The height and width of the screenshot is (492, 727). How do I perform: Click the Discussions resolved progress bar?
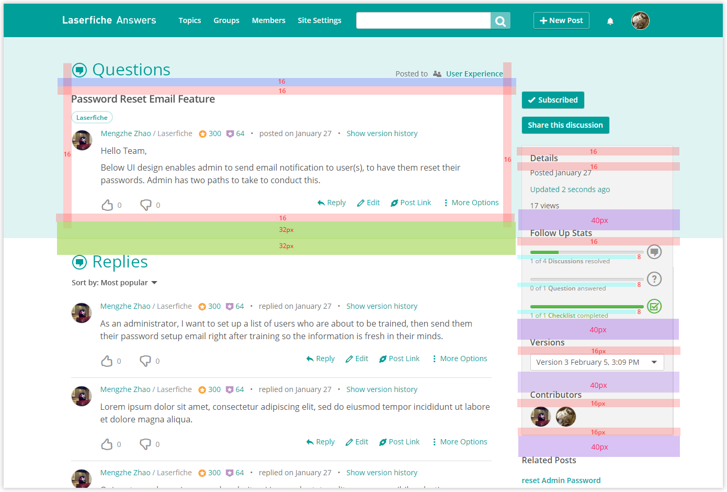pos(587,252)
